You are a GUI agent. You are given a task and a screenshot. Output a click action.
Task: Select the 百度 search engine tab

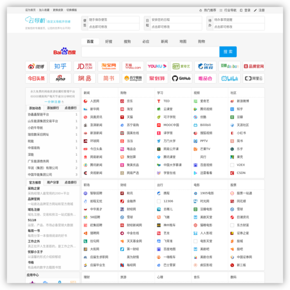point(90,41)
